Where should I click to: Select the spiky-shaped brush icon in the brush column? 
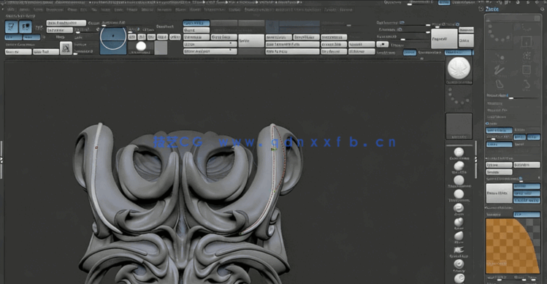click(459, 250)
